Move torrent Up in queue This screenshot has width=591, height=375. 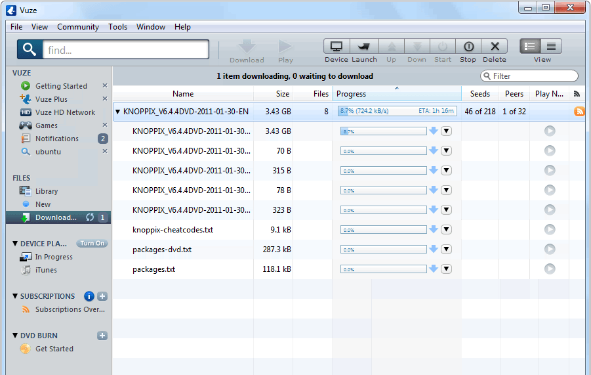tap(392, 47)
